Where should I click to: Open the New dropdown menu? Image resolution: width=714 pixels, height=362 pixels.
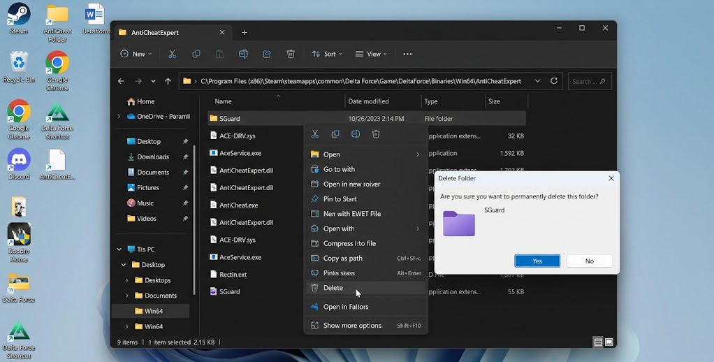[136, 54]
